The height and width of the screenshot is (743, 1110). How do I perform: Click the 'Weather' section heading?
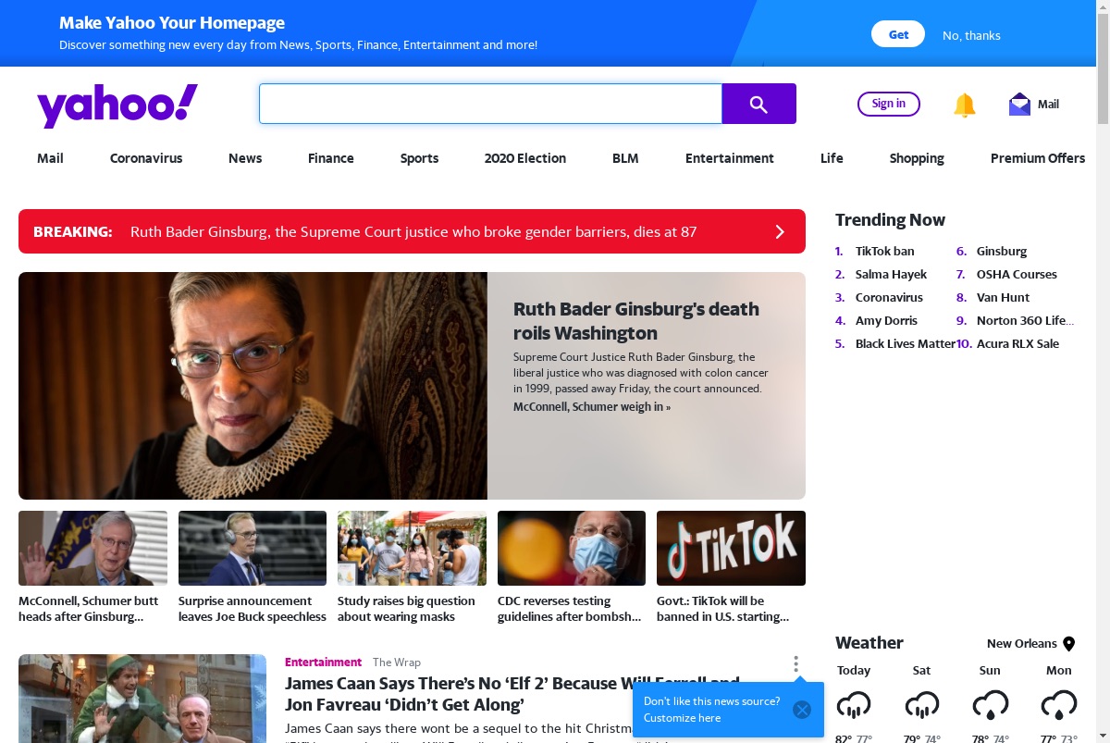coord(869,643)
